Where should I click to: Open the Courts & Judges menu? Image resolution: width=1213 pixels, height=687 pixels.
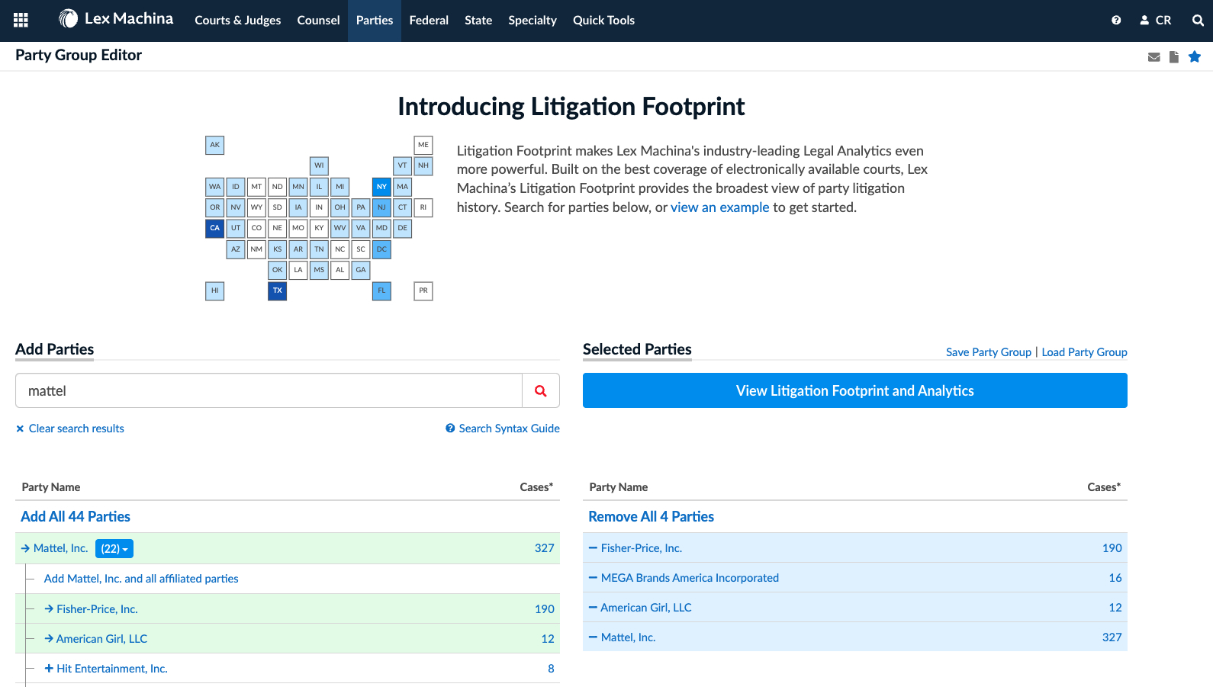click(237, 21)
